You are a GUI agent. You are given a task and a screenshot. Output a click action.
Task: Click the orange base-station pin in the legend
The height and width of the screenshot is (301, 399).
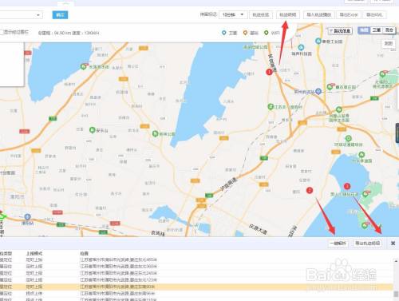[x=245, y=33]
